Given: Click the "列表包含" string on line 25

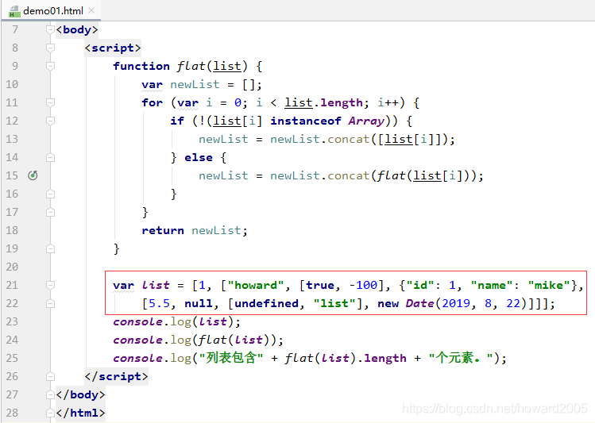Looking at the screenshot, I should [x=230, y=358].
